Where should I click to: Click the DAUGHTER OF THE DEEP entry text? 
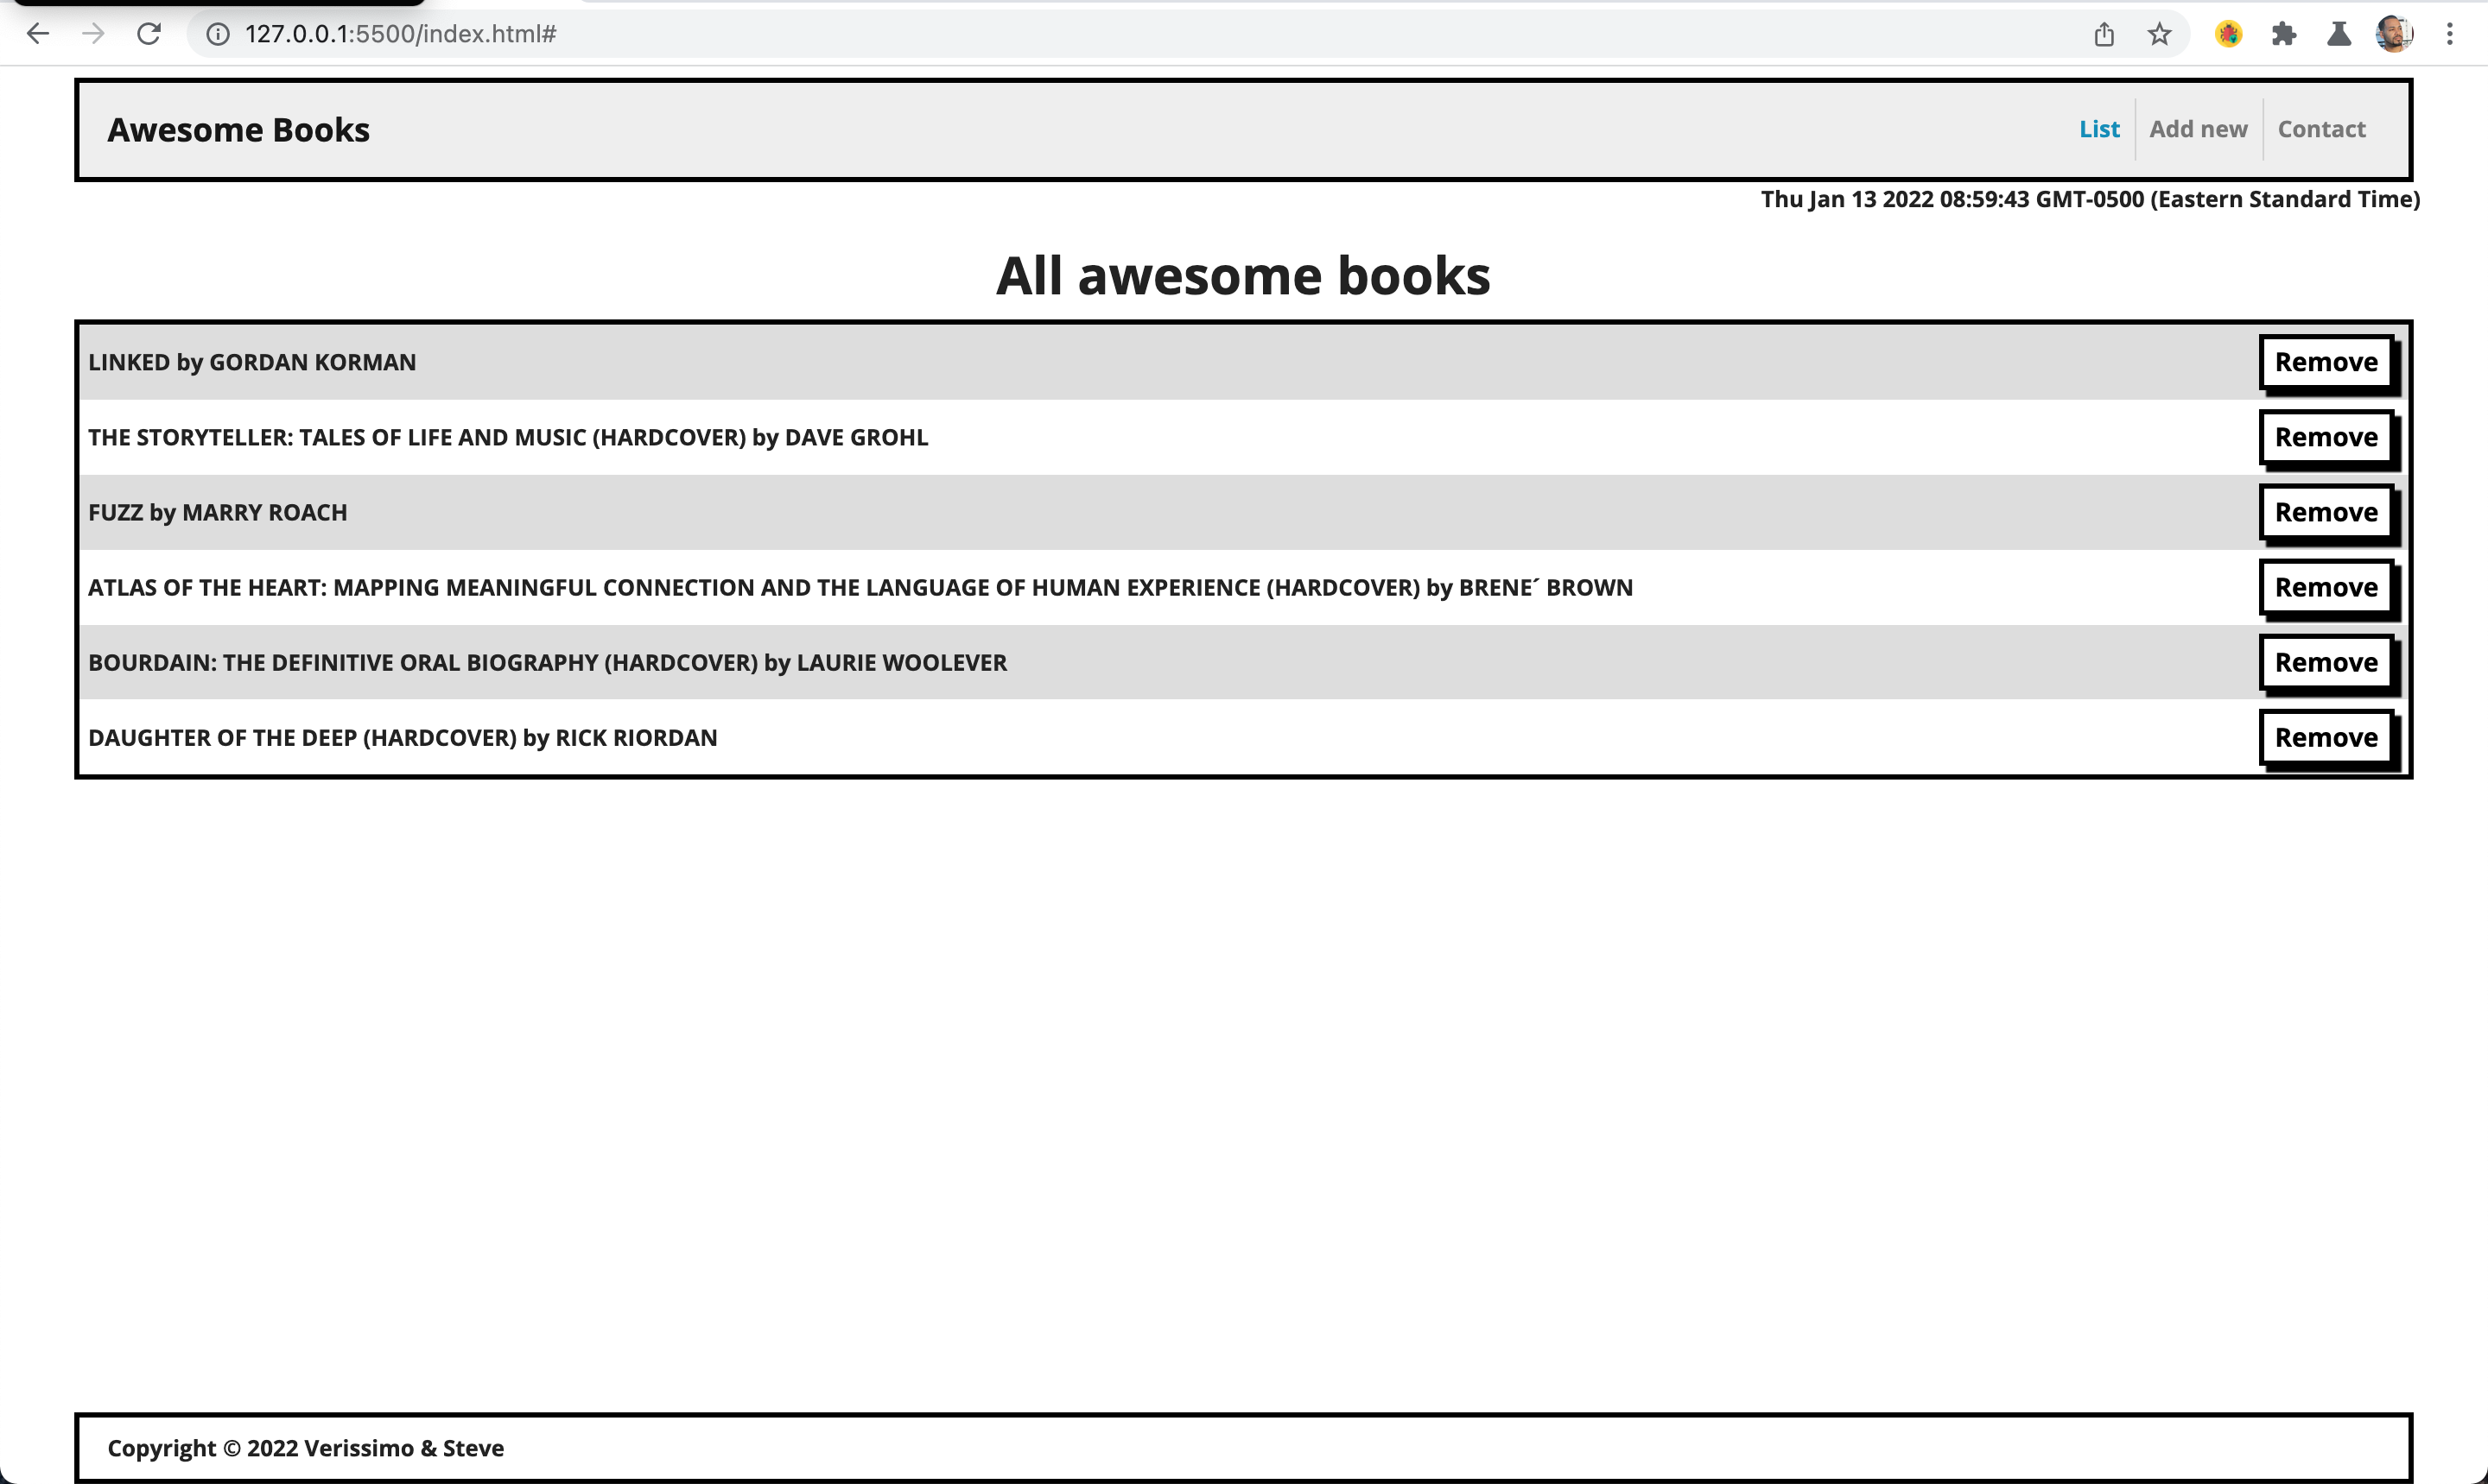pos(403,737)
